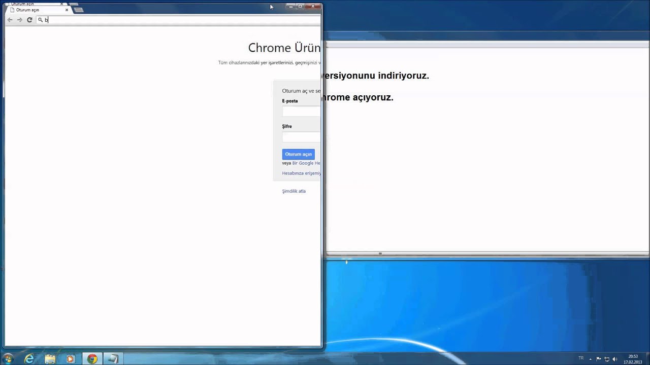The image size is (650, 365).
Task: Show hidden tray icons arrow
Action: tap(590, 359)
